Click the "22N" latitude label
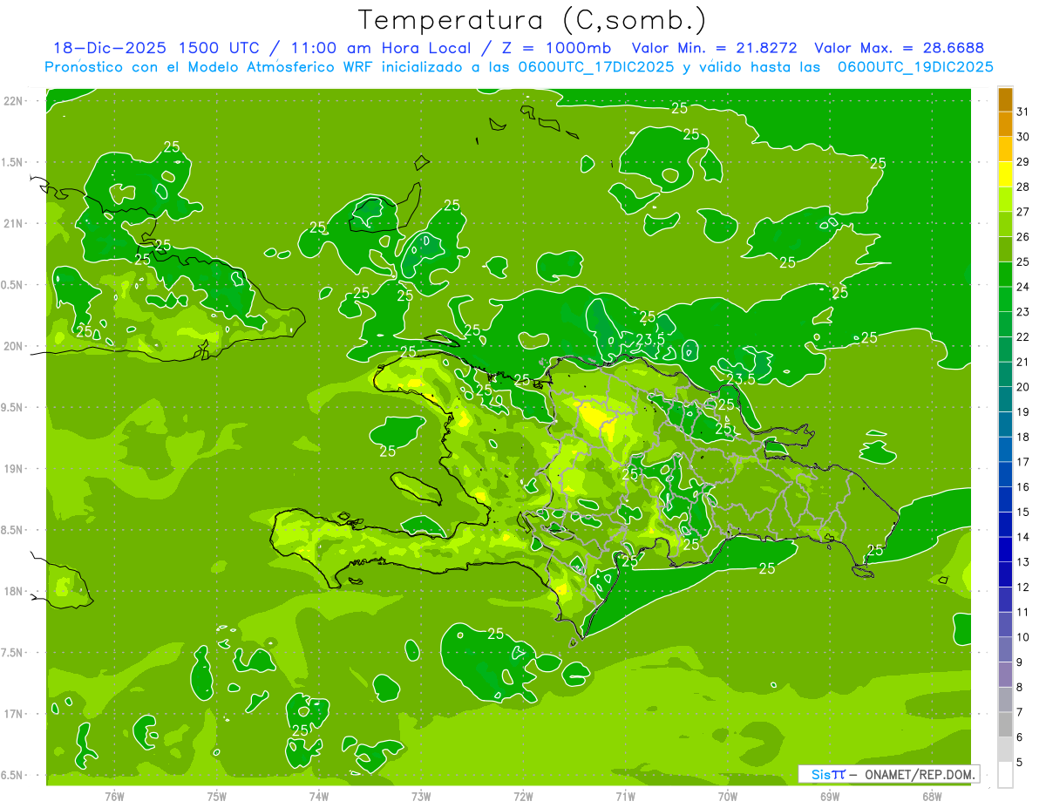This screenshot has height=808, width=1046. (x=13, y=101)
